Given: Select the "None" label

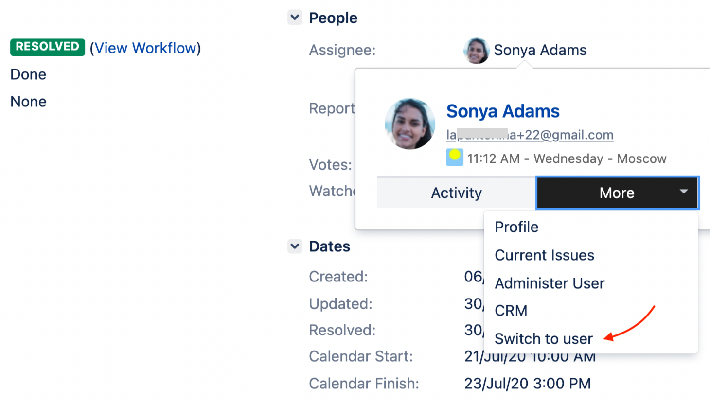Looking at the screenshot, I should [x=28, y=101].
